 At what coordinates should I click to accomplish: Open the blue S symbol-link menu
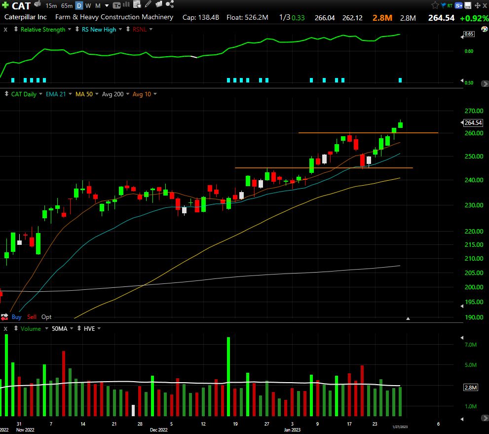458,5
